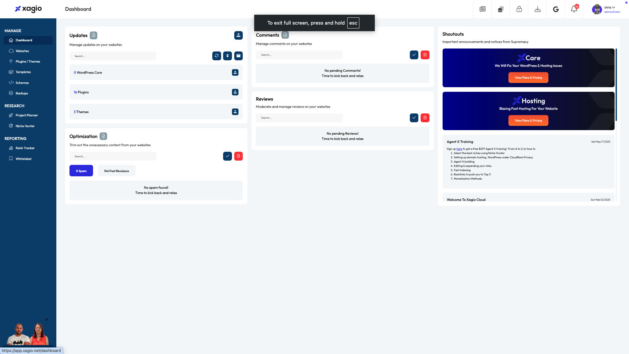The width and height of the screenshot is (629, 354).
Task: Expand the 0 WordPress Core row
Action: [156, 72]
